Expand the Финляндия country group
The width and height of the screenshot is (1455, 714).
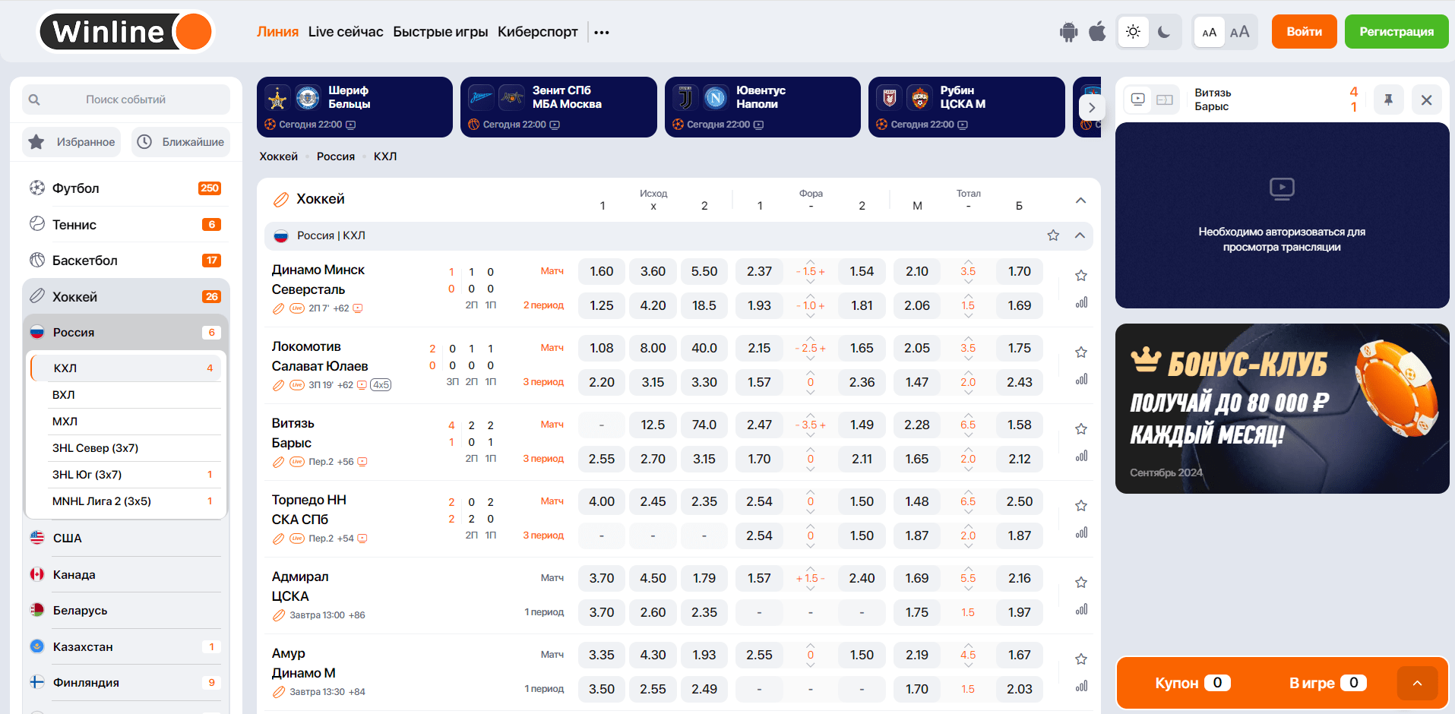(x=125, y=682)
